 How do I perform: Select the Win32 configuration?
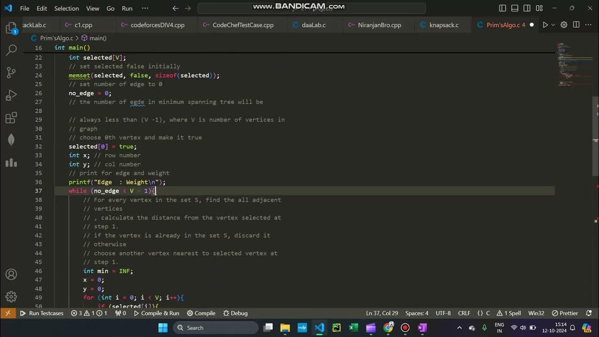pos(536,313)
